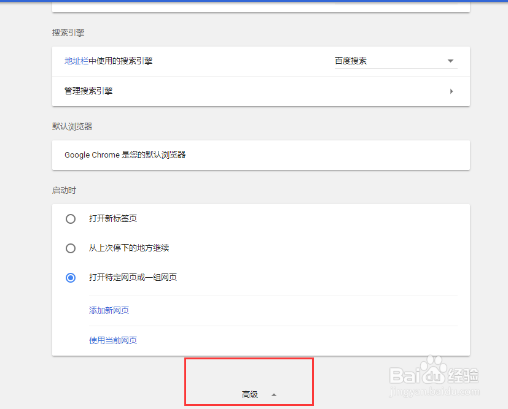Select 从上次停下的地方继续 startup option
The height and width of the screenshot is (409, 508).
point(70,248)
